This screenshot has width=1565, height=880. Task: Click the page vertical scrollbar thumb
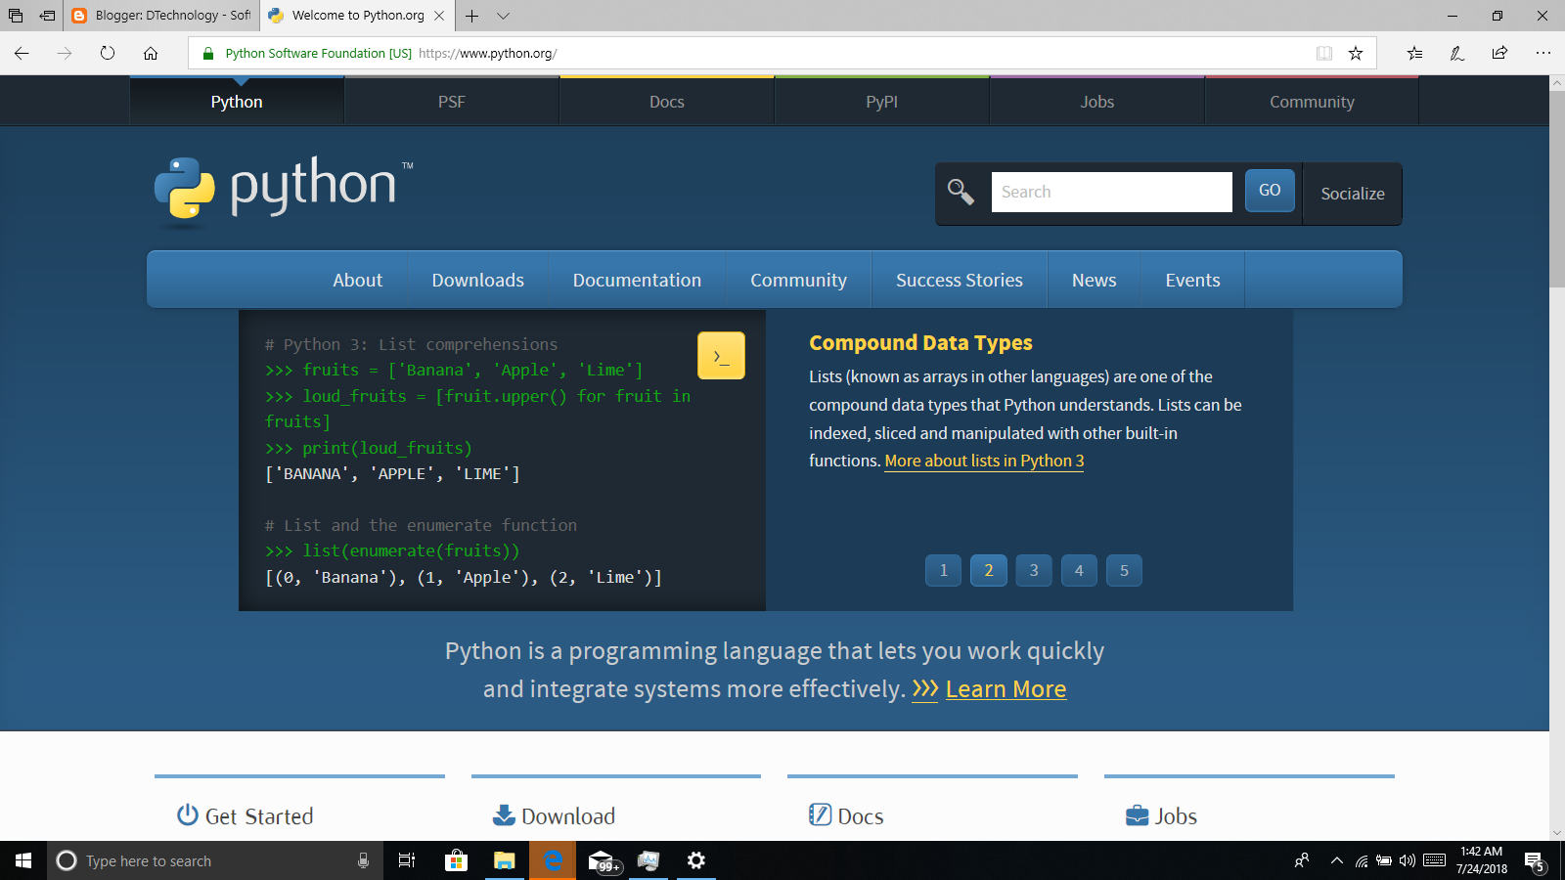1557,191
